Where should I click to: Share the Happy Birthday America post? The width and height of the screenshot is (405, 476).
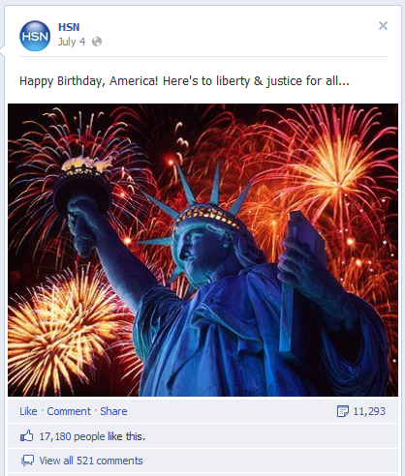point(113,411)
